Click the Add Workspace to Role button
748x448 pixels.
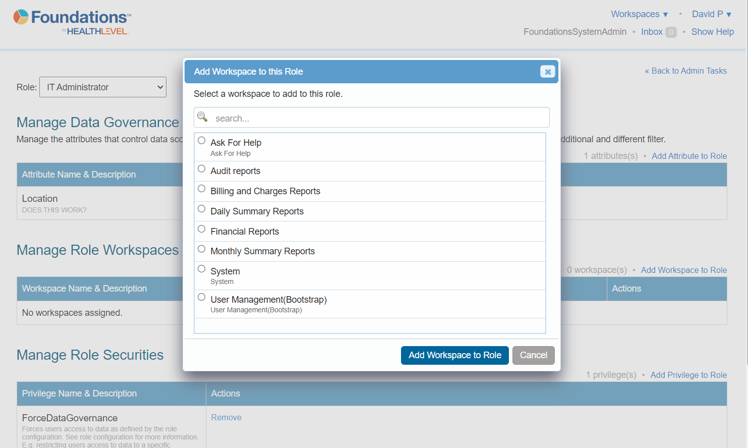click(454, 355)
